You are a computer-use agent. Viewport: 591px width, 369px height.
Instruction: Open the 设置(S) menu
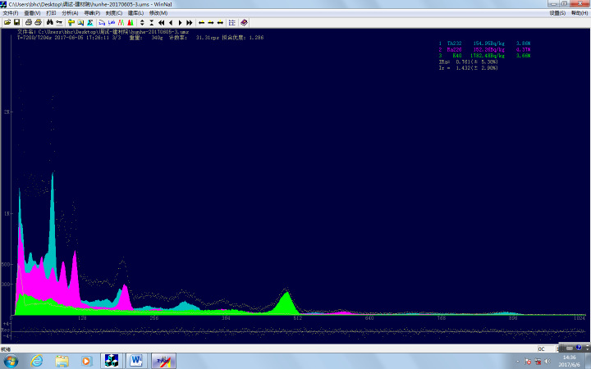[557, 13]
